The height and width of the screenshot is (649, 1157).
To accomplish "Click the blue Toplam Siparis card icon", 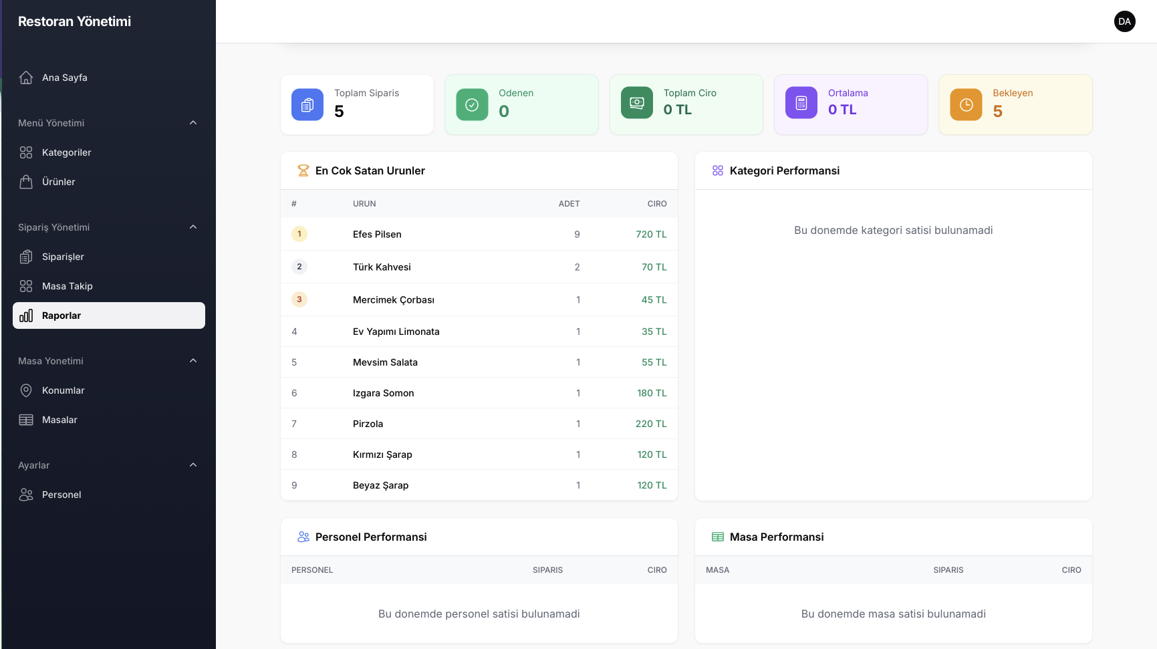I will [x=307, y=104].
